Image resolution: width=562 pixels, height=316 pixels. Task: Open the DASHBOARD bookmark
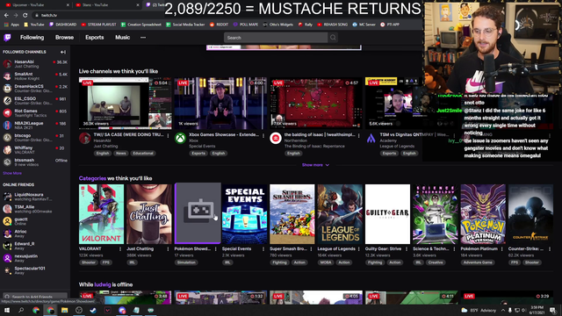pos(62,25)
